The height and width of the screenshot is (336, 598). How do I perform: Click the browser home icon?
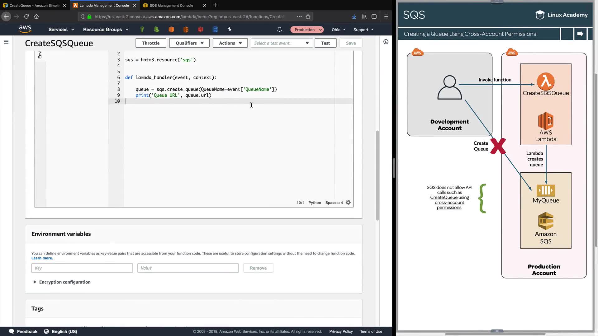(36, 16)
